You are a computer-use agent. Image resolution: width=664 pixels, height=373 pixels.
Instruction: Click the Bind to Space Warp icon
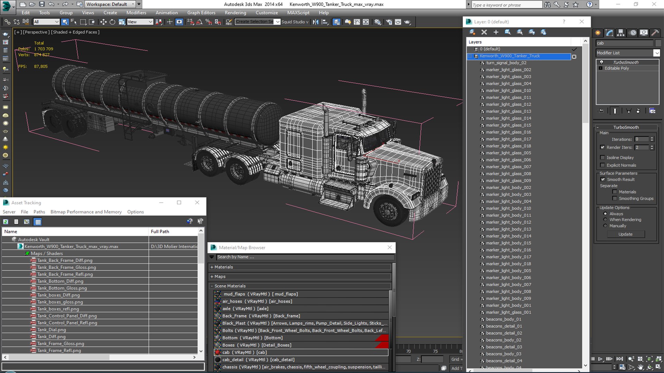26,22
